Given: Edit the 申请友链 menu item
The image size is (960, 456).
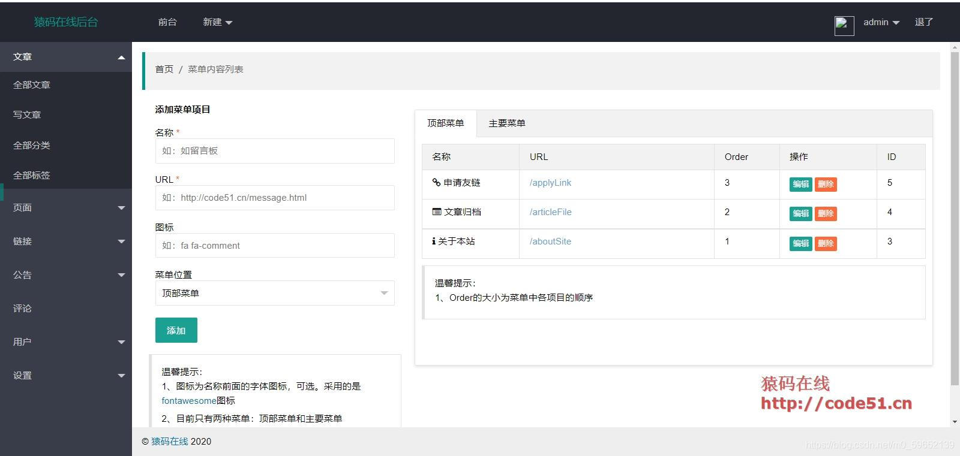Looking at the screenshot, I should [x=800, y=184].
